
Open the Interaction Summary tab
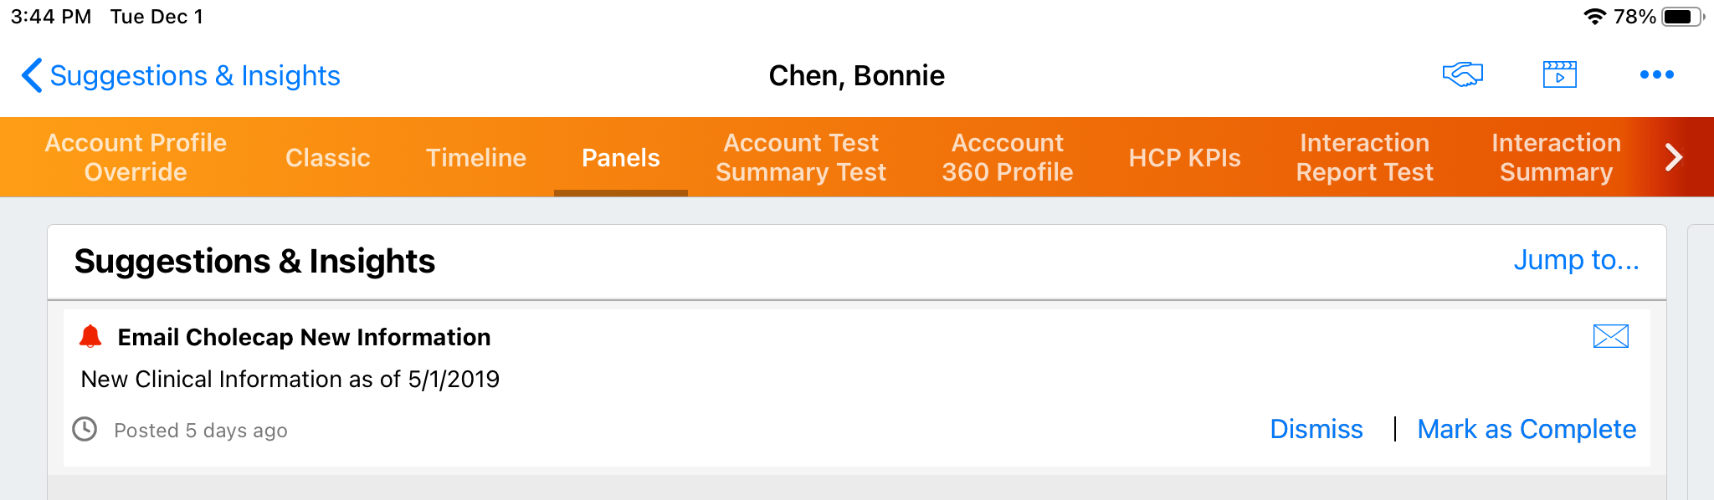(1556, 157)
